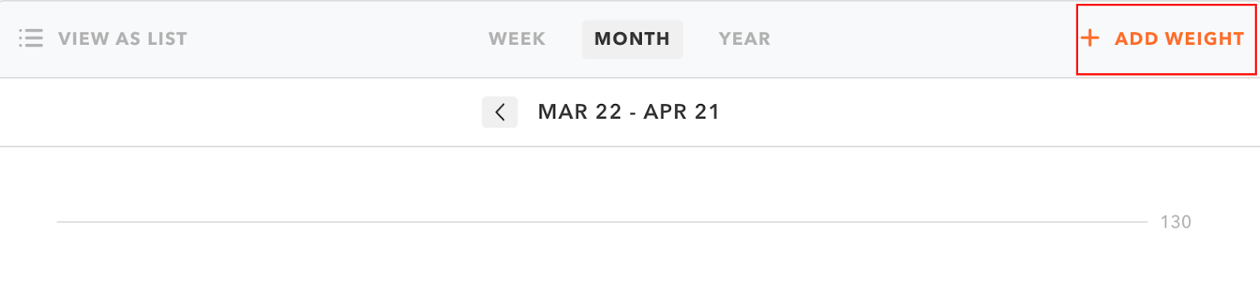Screen dimensions: 1260x293
Task: Click the plus sign next to Add Weight
Action: (1090, 38)
